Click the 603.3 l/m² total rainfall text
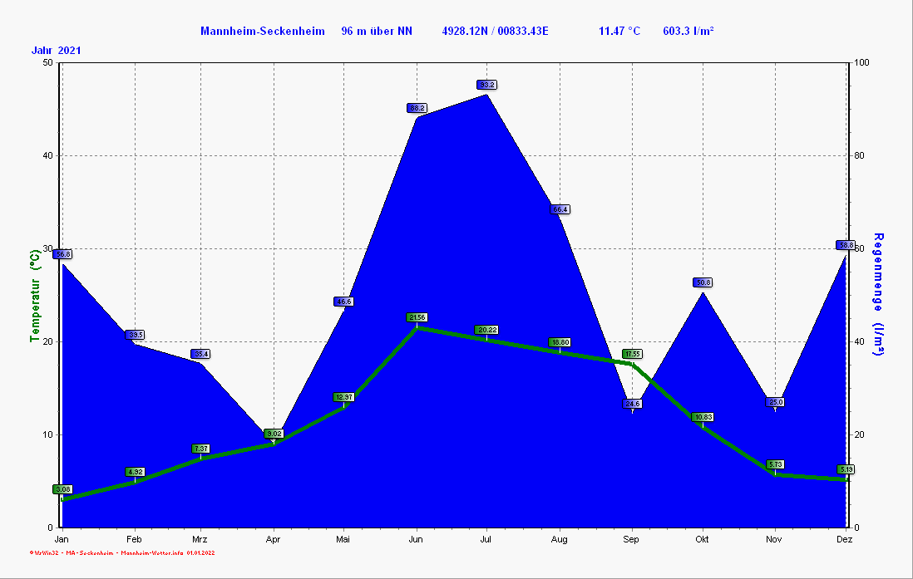This screenshot has width=913, height=579. pyautogui.click(x=688, y=31)
